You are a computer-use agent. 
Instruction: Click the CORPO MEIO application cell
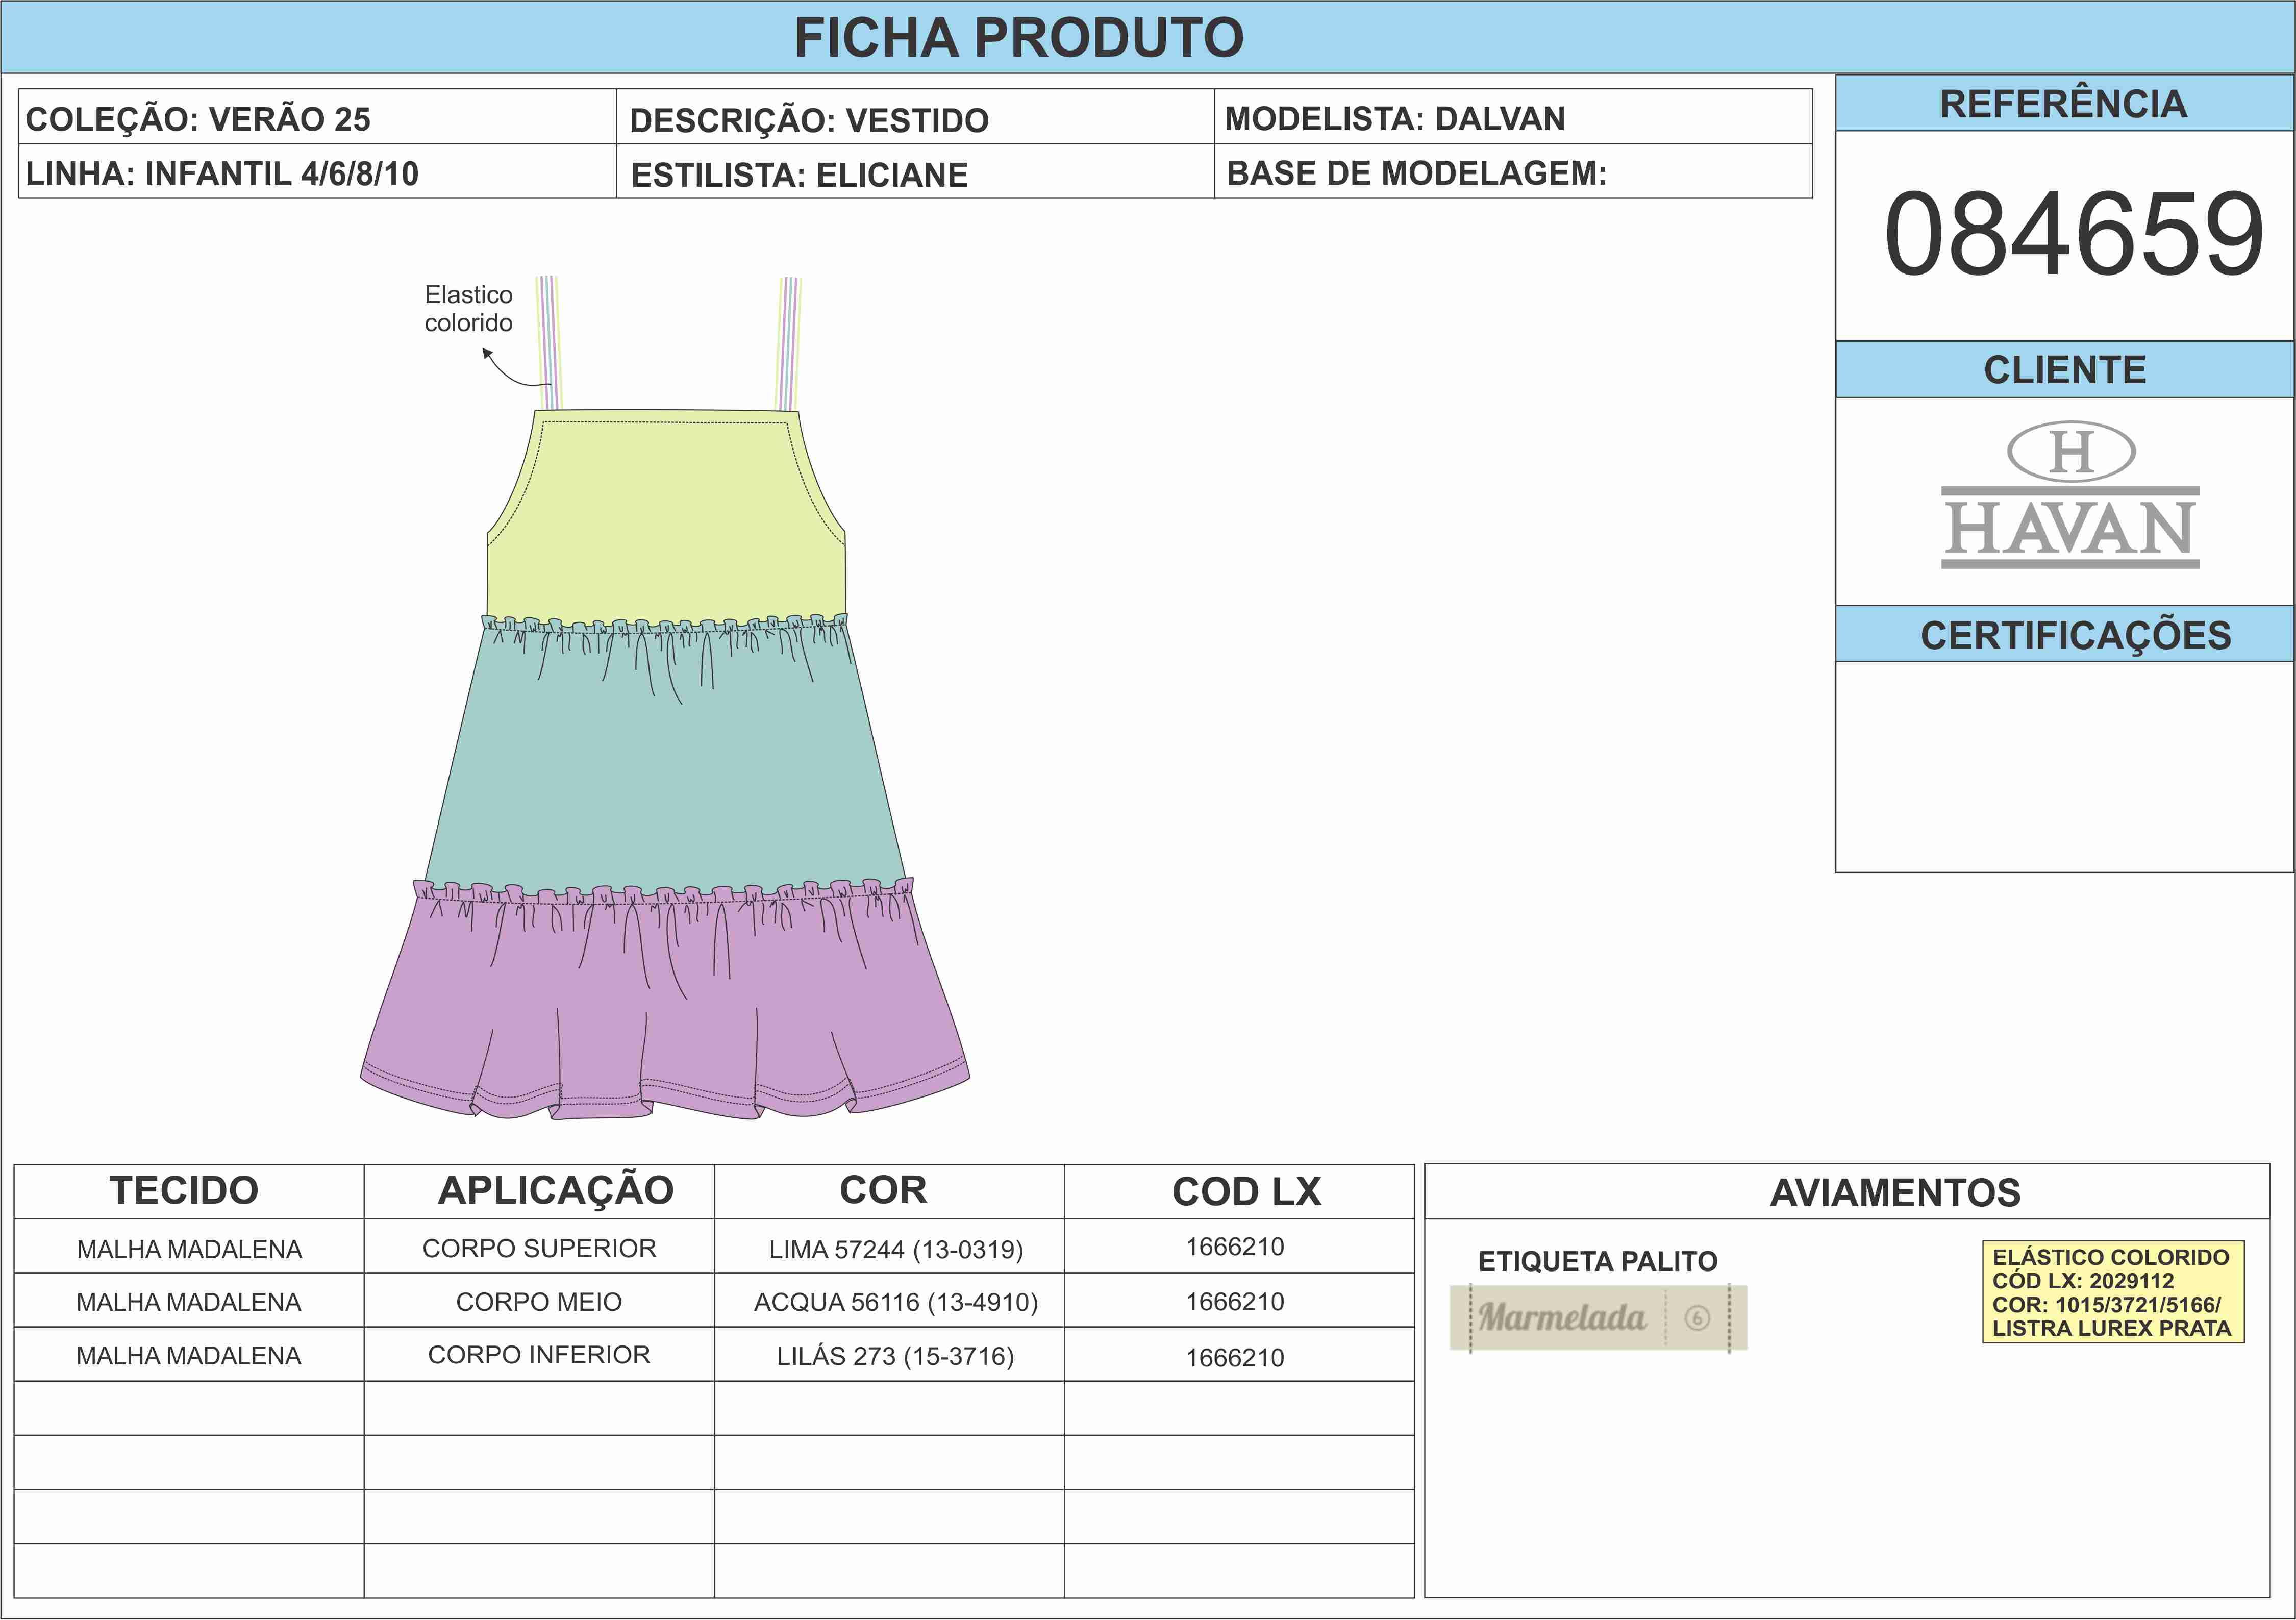(x=539, y=1302)
